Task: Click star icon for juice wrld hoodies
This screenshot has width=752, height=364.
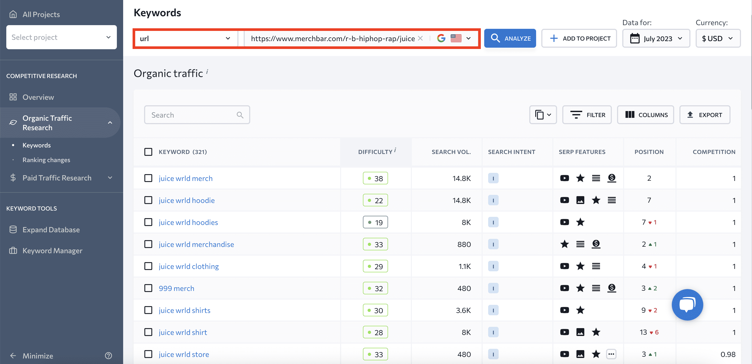Action: 580,222
